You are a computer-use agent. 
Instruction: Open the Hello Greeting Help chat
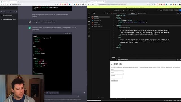click(x=7, y=12)
